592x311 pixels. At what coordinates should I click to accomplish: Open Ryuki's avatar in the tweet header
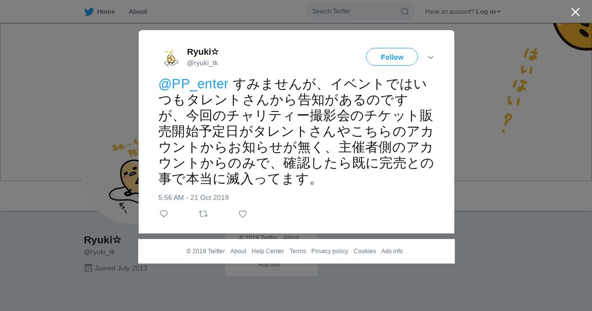pos(171,57)
